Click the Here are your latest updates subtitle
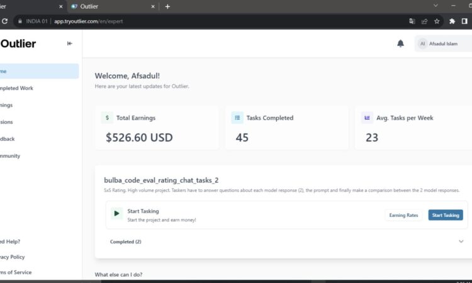The height and width of the screenshot is (283, 472). 142,86
